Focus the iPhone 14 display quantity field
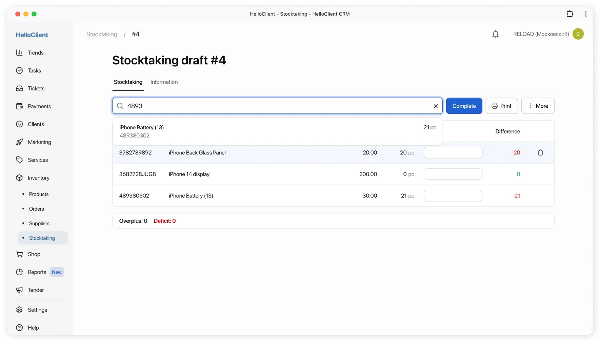Image resolution: width=600 pixels, height=342 pixels. pyautogui.click(x=453, y=174)
